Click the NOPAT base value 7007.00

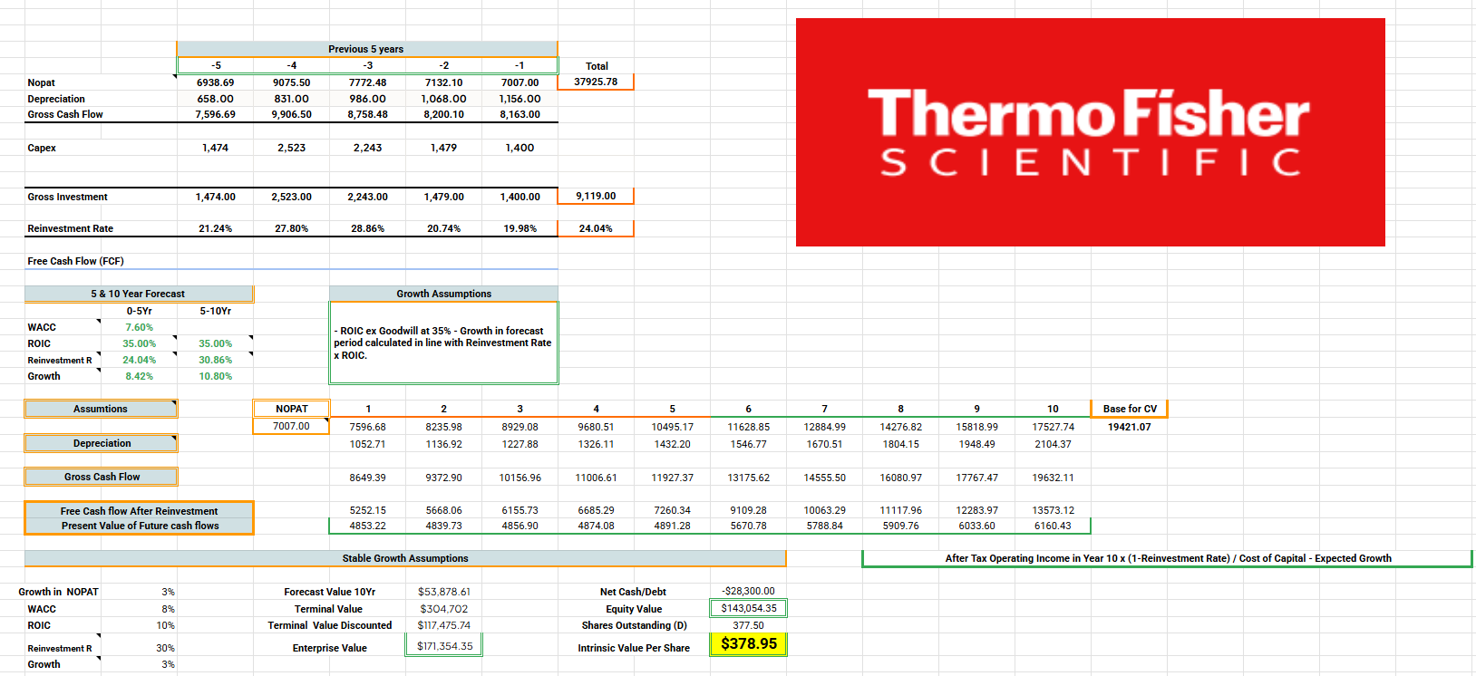point(291,426)
